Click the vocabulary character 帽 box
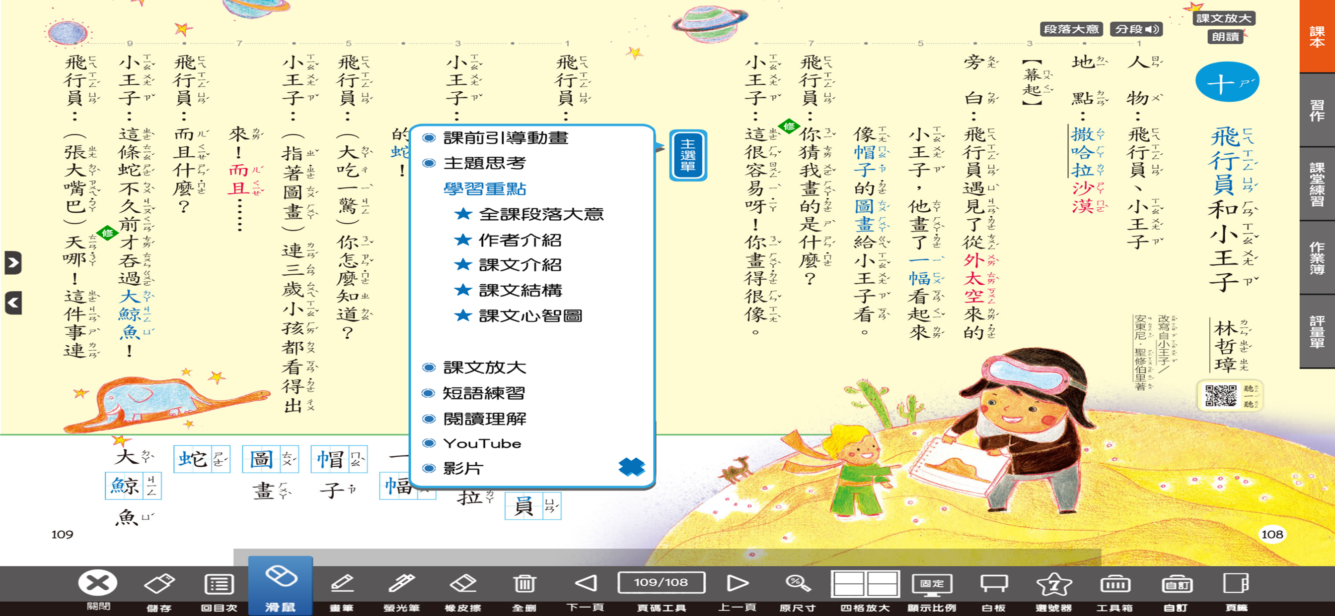The height and width of the screenshot is (616, 1335). (x=339, y=459)
